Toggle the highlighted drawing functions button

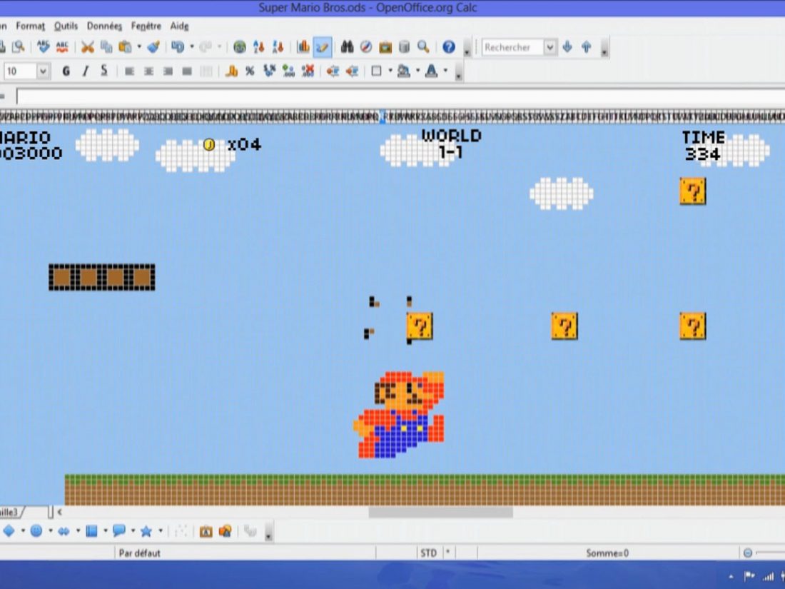[x=322, y=47]
